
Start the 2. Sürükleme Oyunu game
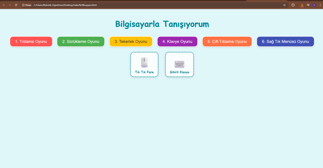point(81,42)
